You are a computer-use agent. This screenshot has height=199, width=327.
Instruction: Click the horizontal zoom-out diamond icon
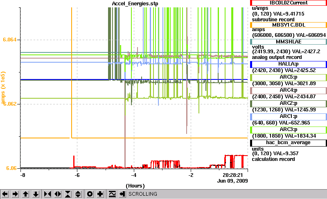click(58, 194)
